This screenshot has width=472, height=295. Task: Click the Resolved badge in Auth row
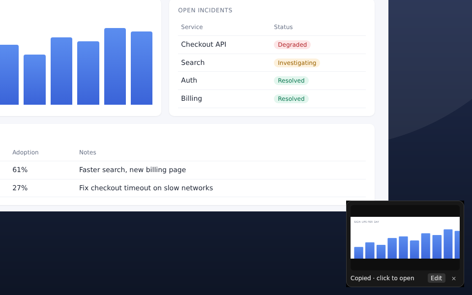point(291,80)
